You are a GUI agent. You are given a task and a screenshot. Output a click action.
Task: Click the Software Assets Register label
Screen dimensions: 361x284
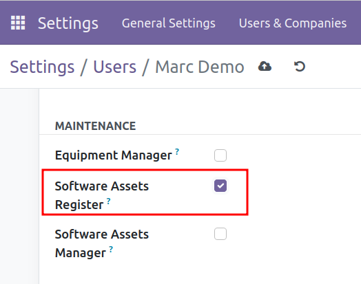coord(102,195)
